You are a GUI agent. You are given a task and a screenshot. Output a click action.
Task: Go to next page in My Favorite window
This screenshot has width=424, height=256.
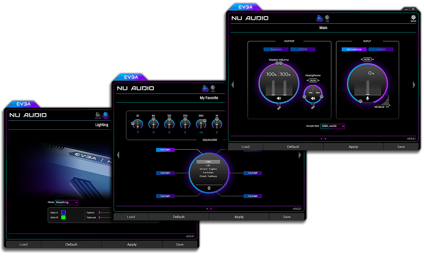[300, 155]
